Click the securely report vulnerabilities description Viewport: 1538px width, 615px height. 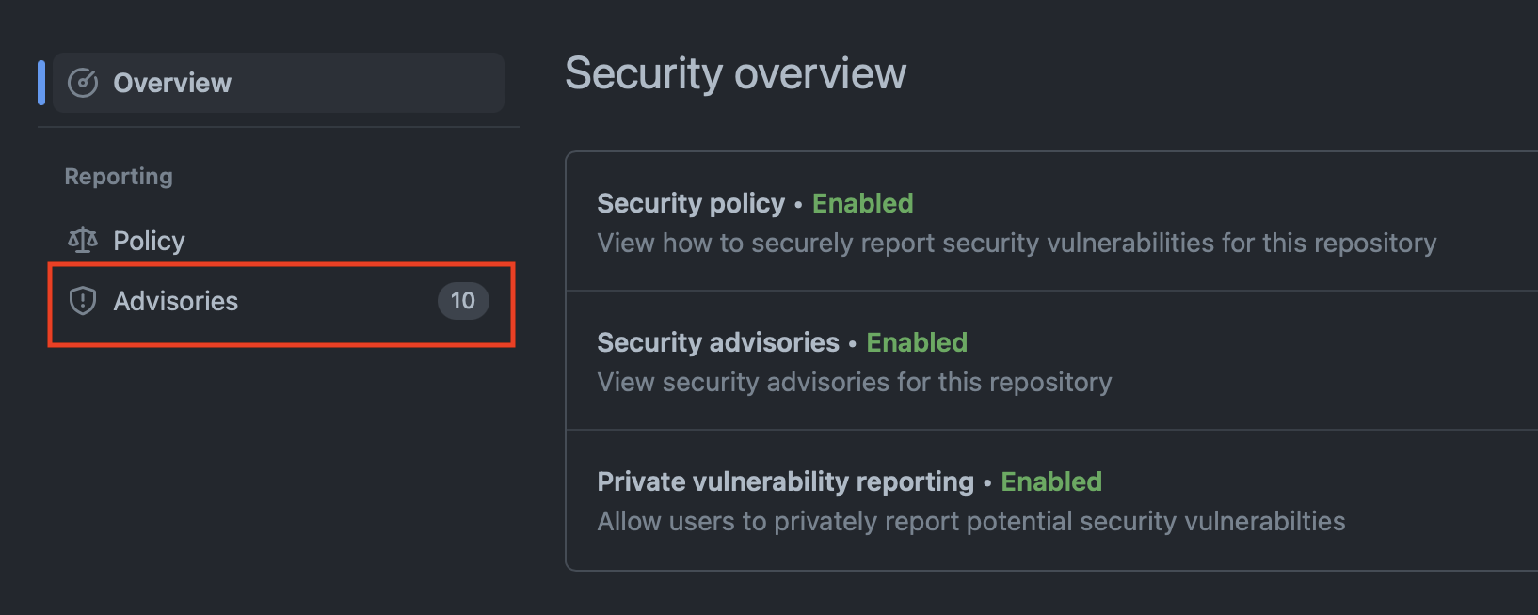1017,243
